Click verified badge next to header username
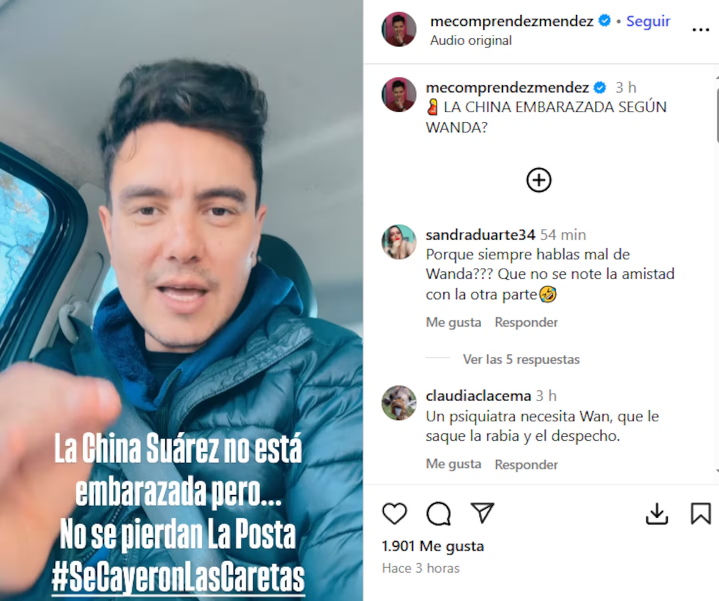The height and width of the screenshot is (601, 719). (x=605, y=21)
